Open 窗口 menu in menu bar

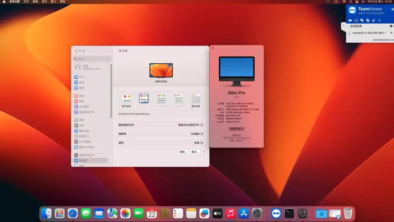coord(53,2)
